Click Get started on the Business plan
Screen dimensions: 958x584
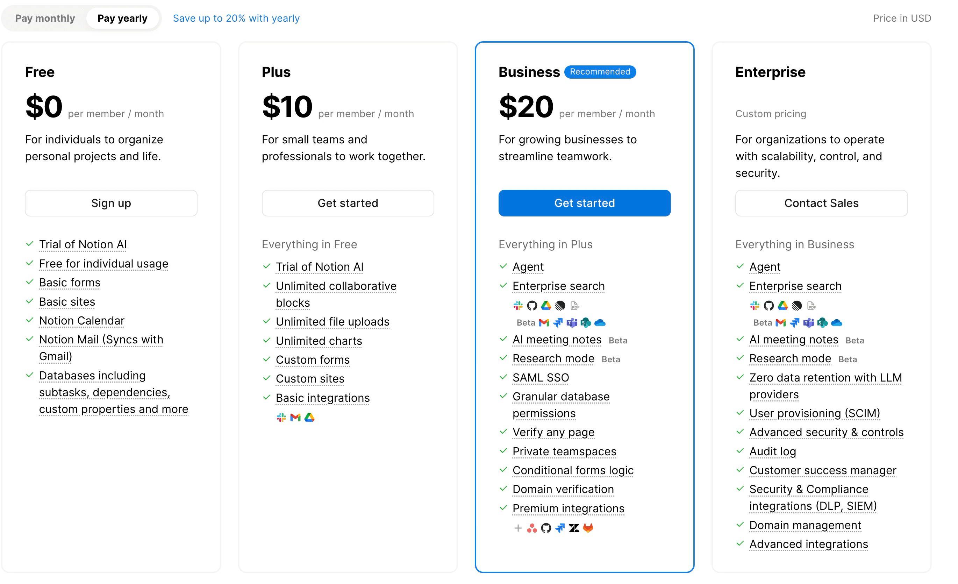(x=584, y=203)
